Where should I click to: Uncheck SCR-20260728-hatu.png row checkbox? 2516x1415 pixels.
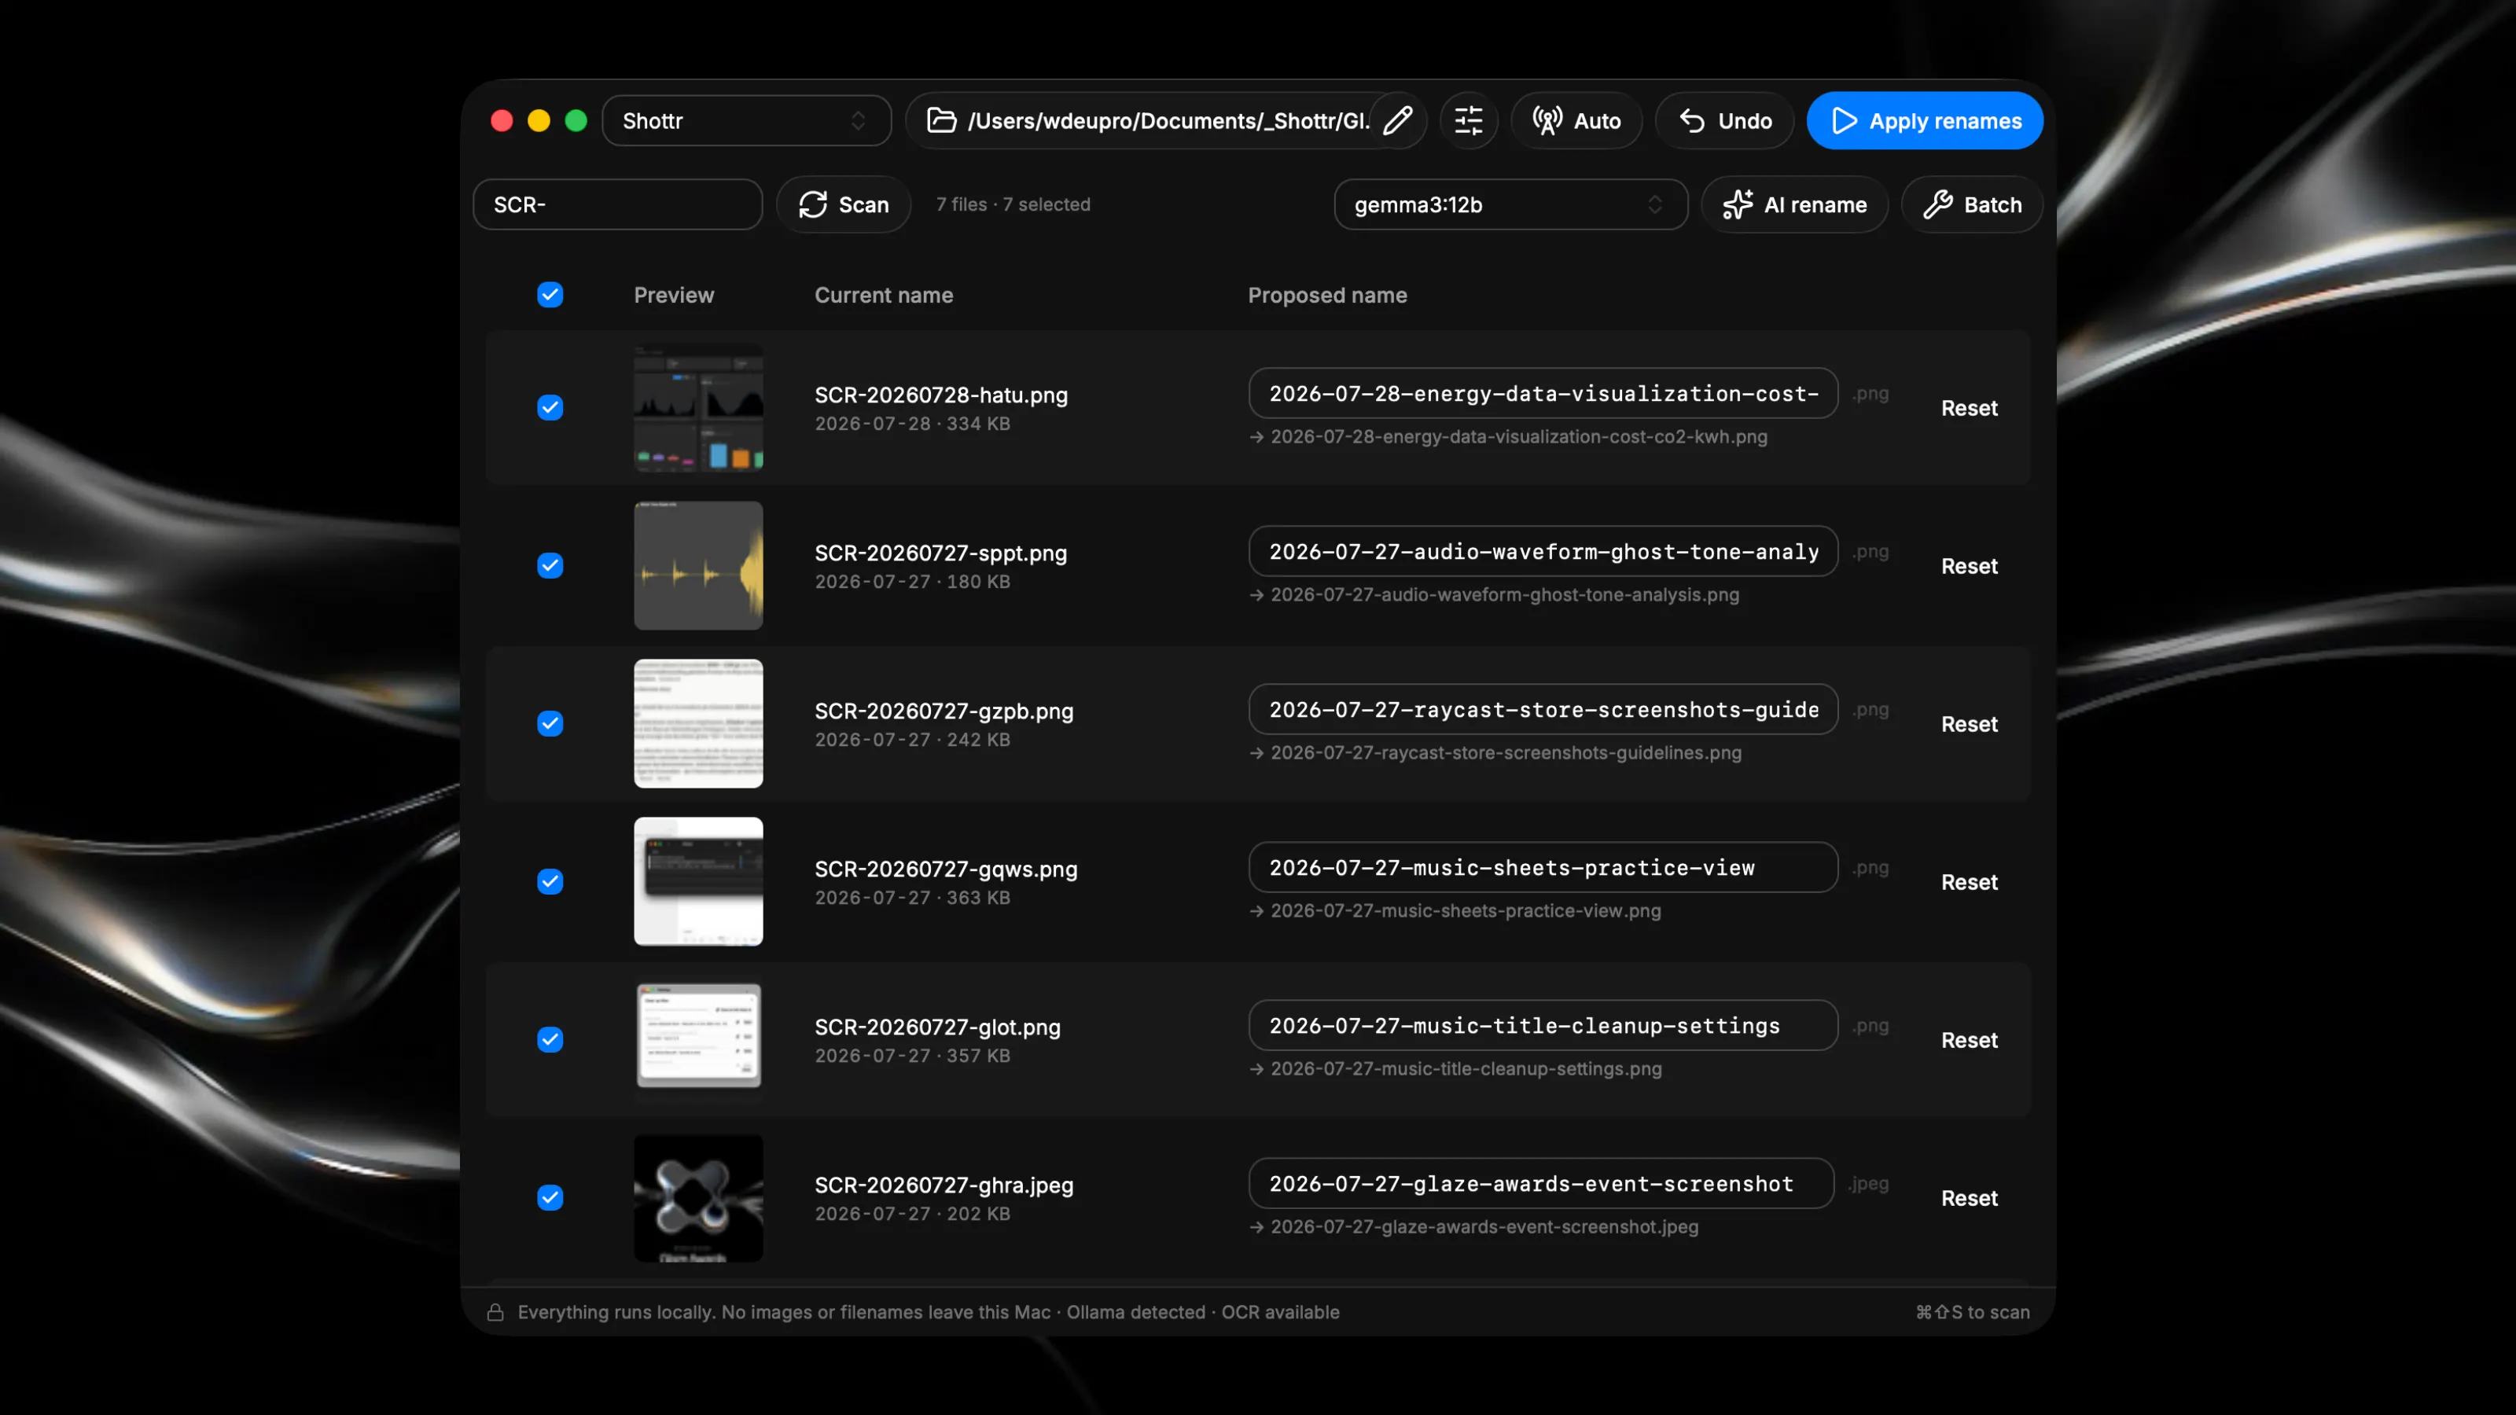click(x=550, y=407)
